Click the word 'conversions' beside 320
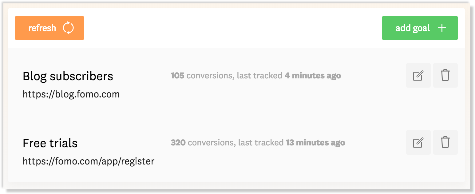The width and height of the screenshot is (475, 194). pos(212,143)
